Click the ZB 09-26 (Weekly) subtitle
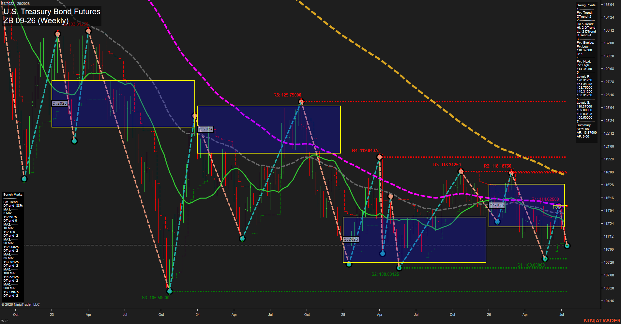Screen dimensions: 621x324 (36, 21)
